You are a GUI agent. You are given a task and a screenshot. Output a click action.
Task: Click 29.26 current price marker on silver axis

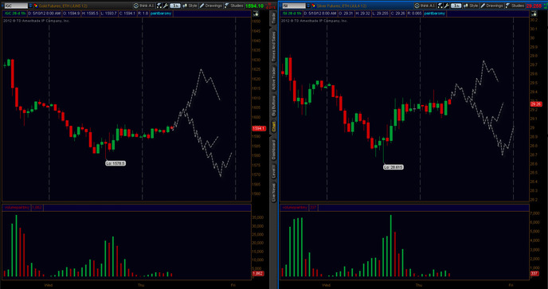point(536,104)
